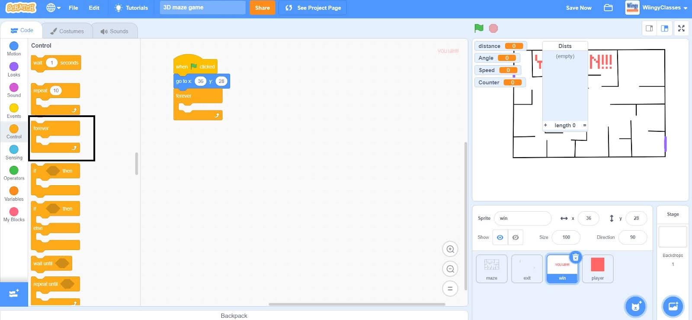Edit y value 28 in go to block

pos(221,81)
